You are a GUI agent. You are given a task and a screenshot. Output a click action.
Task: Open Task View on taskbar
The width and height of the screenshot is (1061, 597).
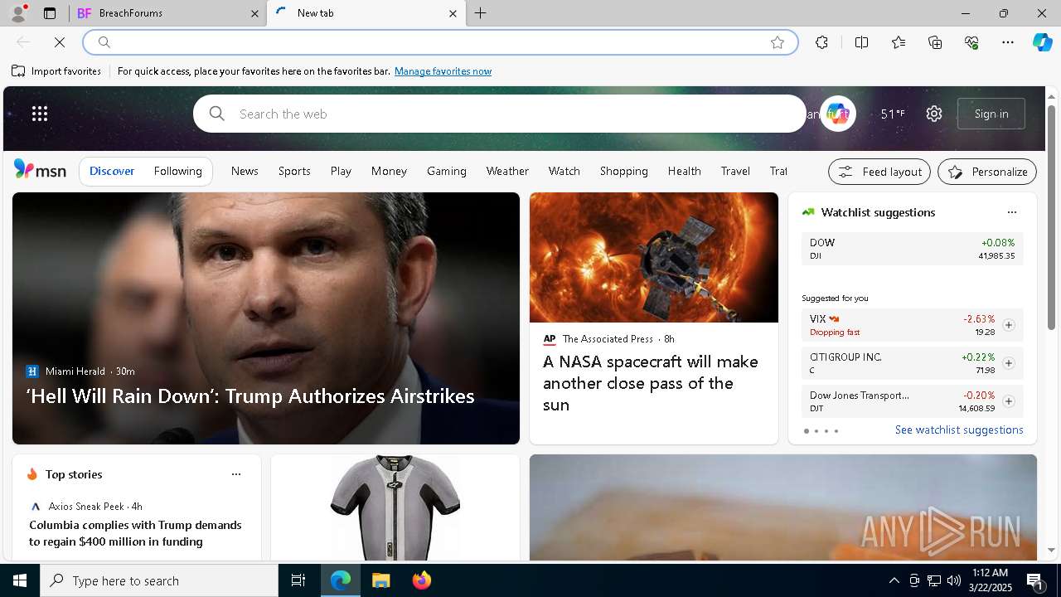tap(298, 580)
